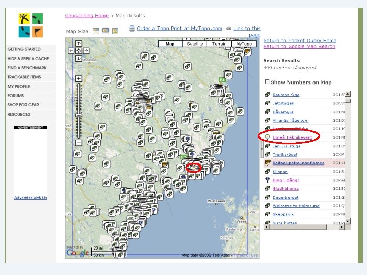The width and height of the screenshot is (367, 275).
Task: Click the cache icon next to Degerberget
Action: [x=267, y=197]
